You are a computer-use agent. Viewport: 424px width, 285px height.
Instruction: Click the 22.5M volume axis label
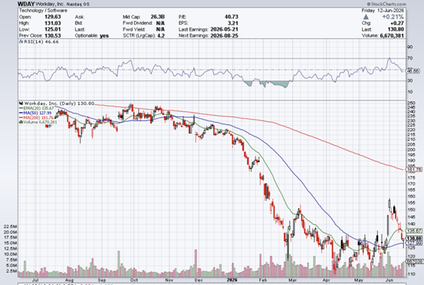pos(11,226)
